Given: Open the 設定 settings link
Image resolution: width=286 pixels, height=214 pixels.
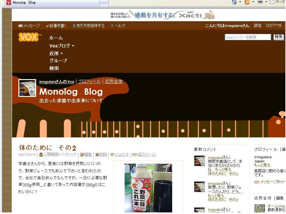Looking at the screenshot, I should click(258, 26).
